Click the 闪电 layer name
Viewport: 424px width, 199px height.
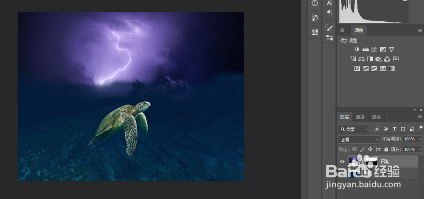(x=385, y=161)
